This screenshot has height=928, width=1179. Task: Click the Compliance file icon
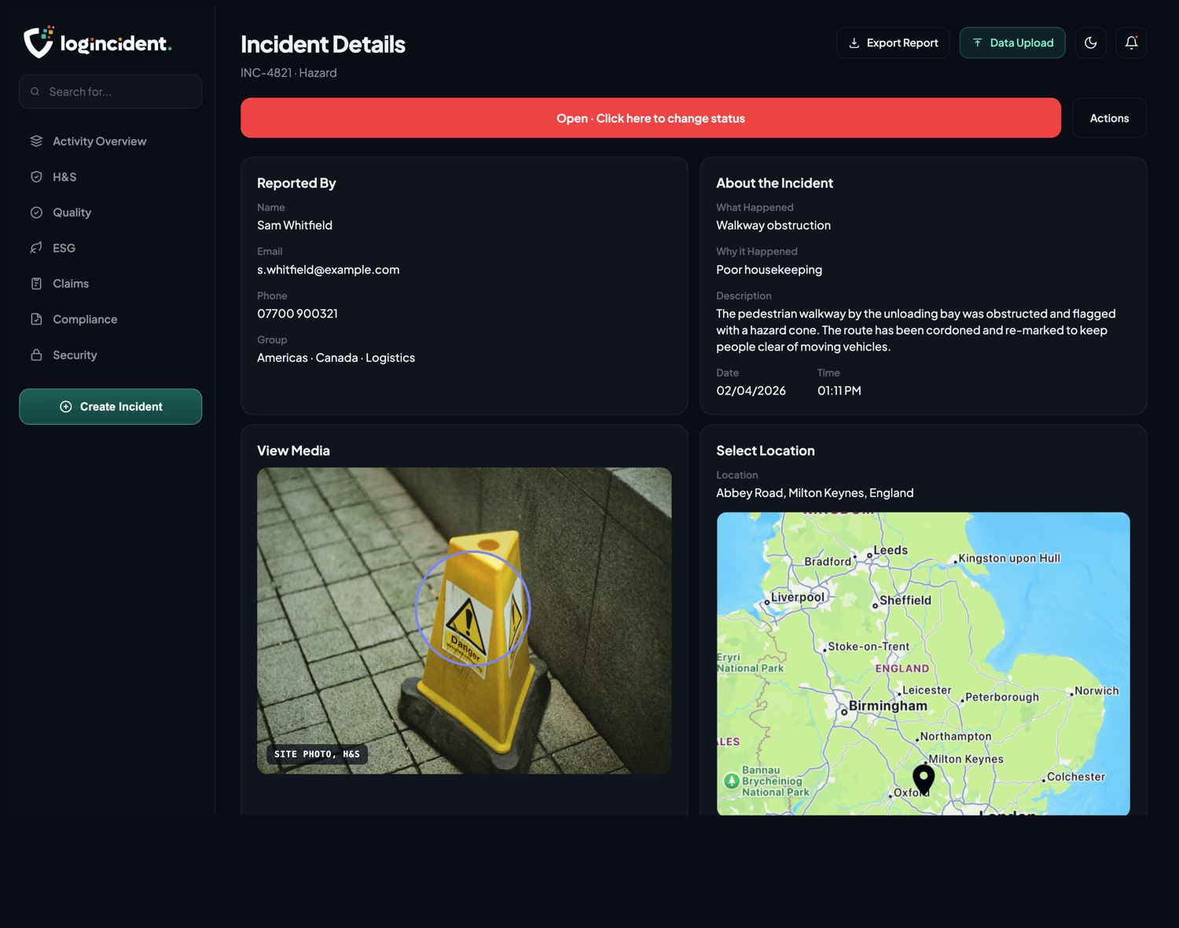click(x=36, y=319)
